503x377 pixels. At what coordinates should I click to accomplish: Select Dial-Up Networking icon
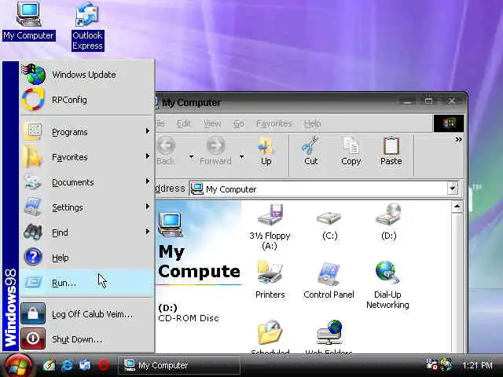387,285
